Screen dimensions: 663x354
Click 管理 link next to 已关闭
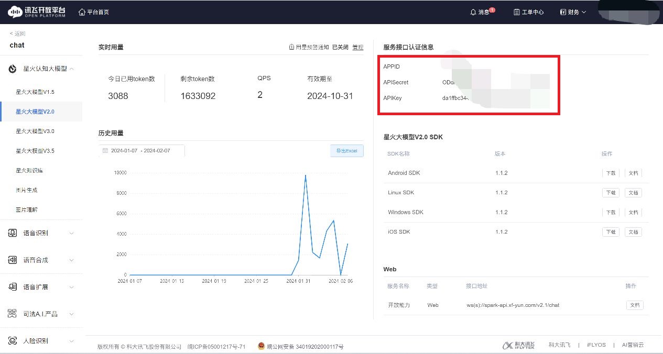coord(358,47)
